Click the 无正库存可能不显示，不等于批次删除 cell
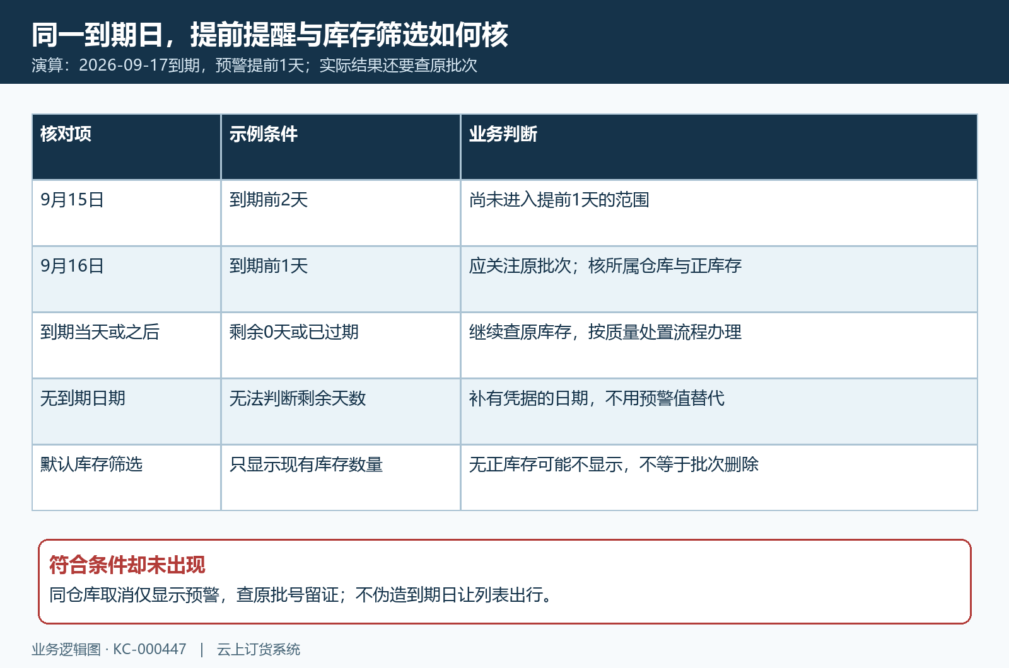This screenshot has width=1009, height=668. click(719, 478)
